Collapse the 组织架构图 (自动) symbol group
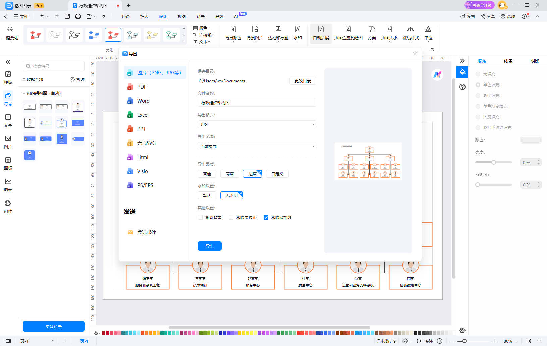The width and height of the screenshot is (547, 346). [24, 93]
